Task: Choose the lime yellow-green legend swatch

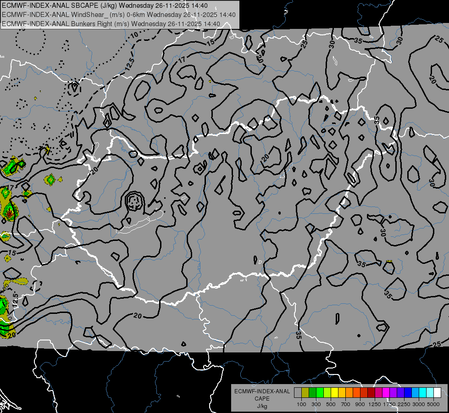Action: pyautogui.click(x=327, y=392)
